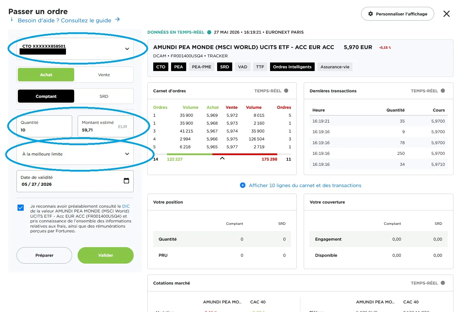460x312 pixels.
Task: Click total buy volume 122 227
Action: point(175,159)
